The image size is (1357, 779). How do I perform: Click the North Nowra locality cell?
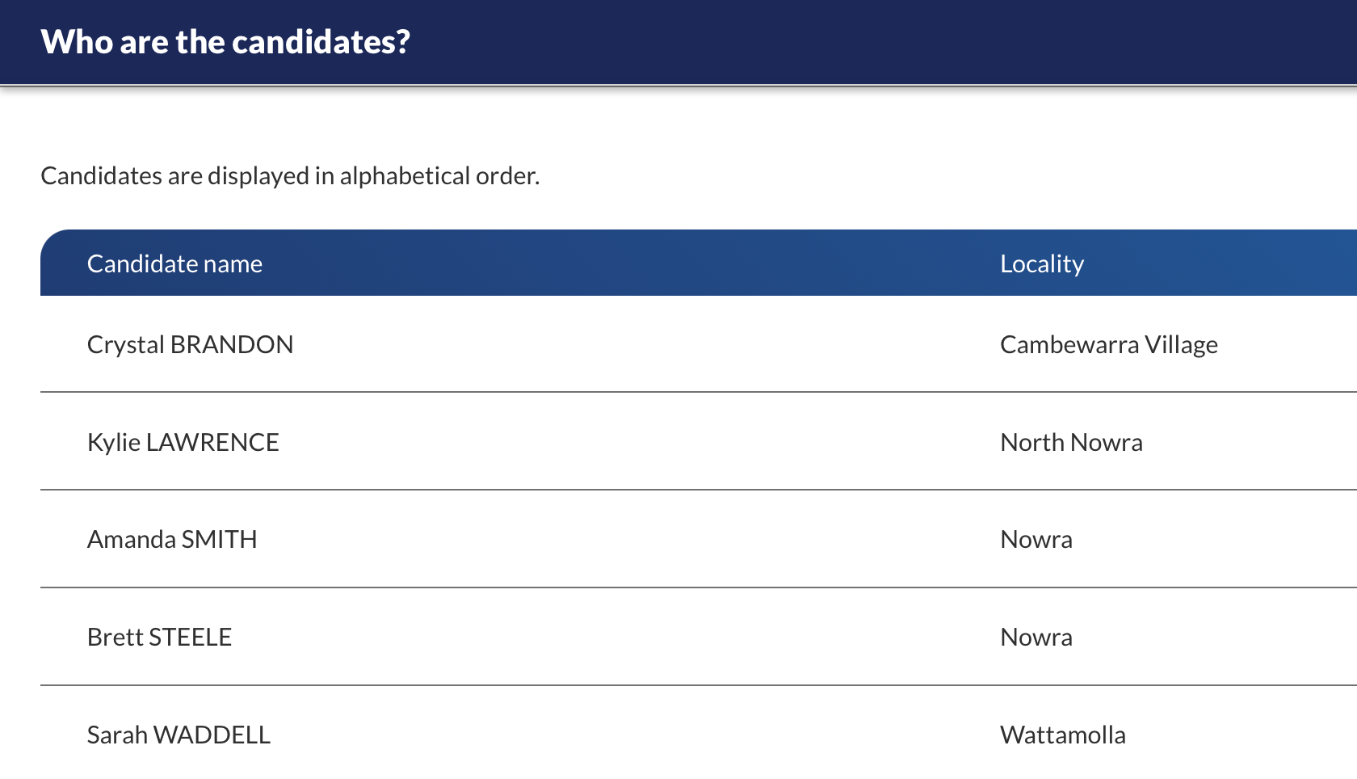[1071, 442]
